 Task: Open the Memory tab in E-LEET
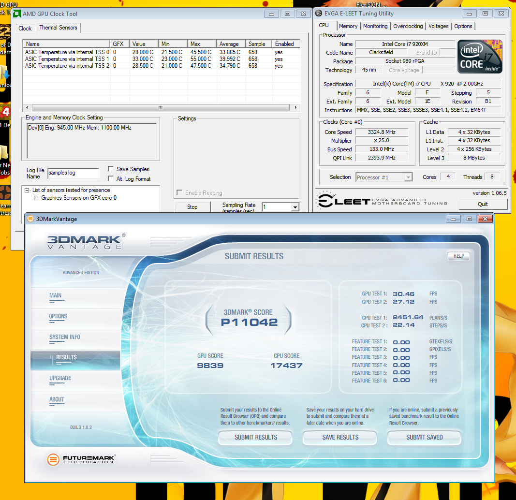coord(348,26)
